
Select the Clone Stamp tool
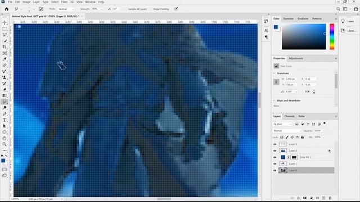tap(4, 77)
